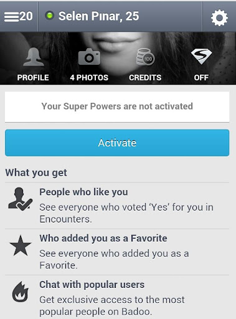Click the blue Activate button
236x319 pixels.
[x=117, y=143]
